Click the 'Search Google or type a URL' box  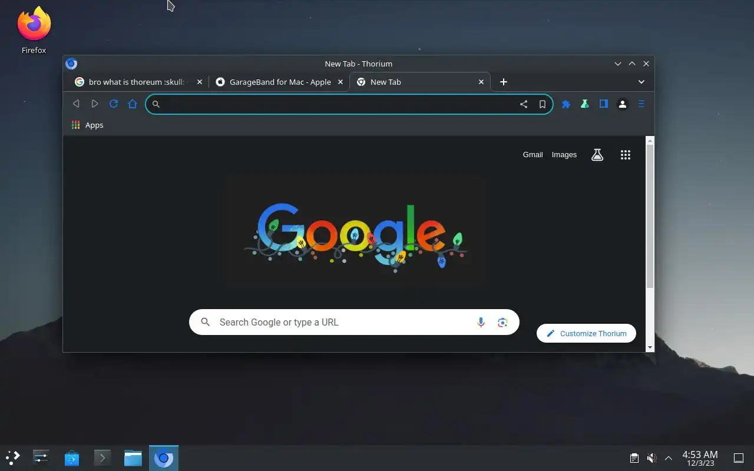tap(354, 322)
